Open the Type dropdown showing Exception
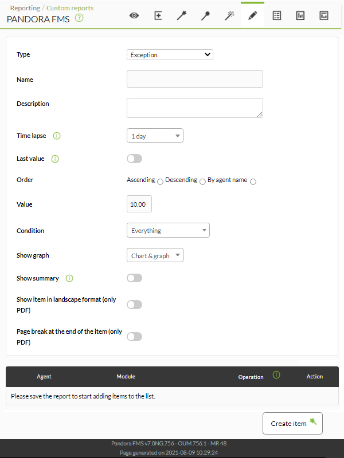This screenshot has height=458, width=344. tap(170, 54)
